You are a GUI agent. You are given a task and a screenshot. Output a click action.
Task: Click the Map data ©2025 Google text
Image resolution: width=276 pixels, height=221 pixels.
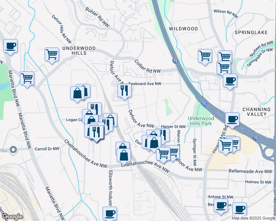[x=252, y=218]
